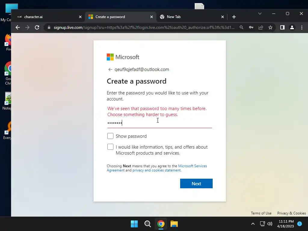Check the information, tips, and offers box
The height and width of the screenshot is (231, 308).
(110, 147)
